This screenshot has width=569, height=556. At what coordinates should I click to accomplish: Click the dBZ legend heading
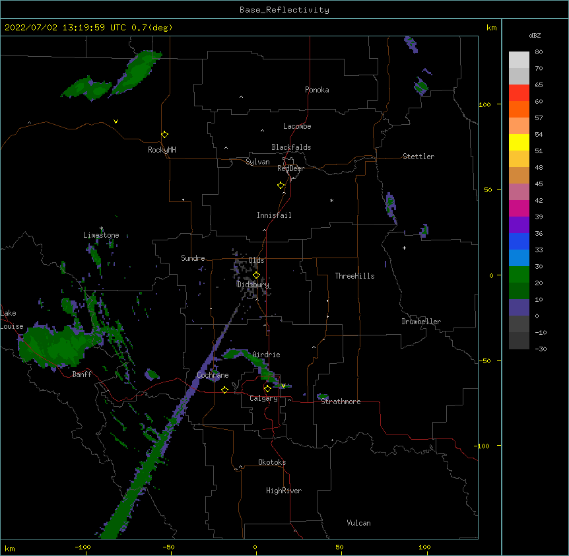point(535,35)
